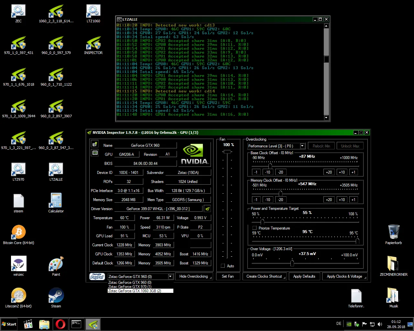This screenshot has height=331, width=414.
Task: Click memory clock offset +1 button
Action: click(353, 200)
